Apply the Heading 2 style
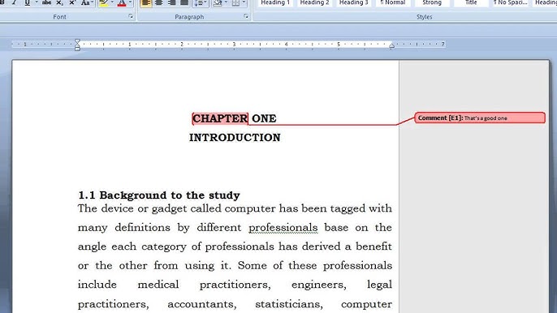Image resolution: width=557 pixels, height=313 pixels. click(314, 3)
